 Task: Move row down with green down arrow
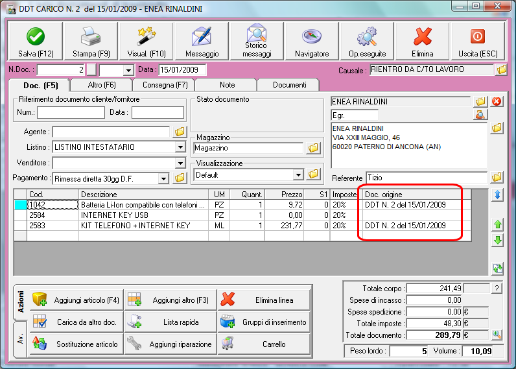click(x=498, y=241)
